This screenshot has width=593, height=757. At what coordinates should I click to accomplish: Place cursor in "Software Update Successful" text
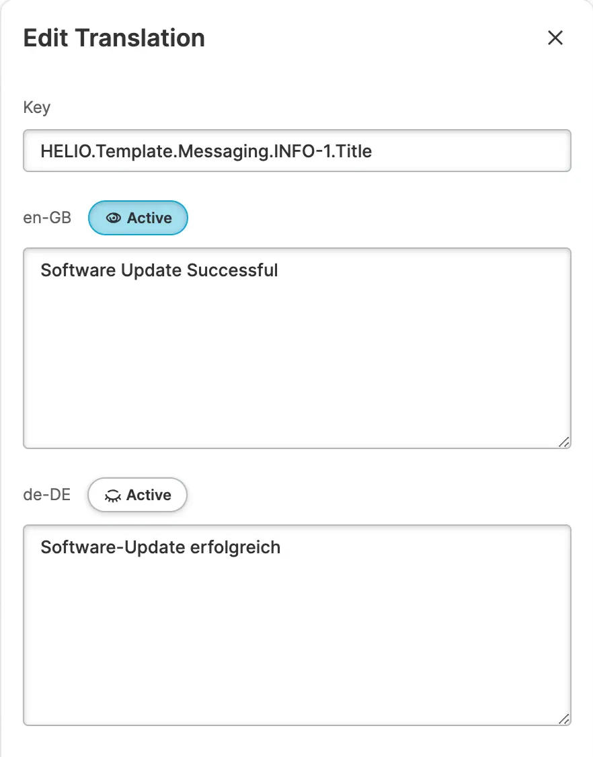[159, 270]
